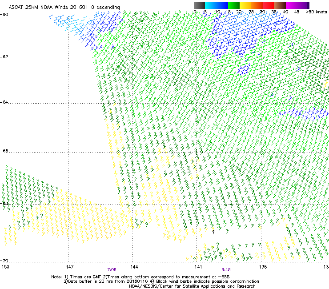This screenshot has height=289, width=329.
Task: Pick the brown 35-40 knots legend segment
Action: coord(280,5)
